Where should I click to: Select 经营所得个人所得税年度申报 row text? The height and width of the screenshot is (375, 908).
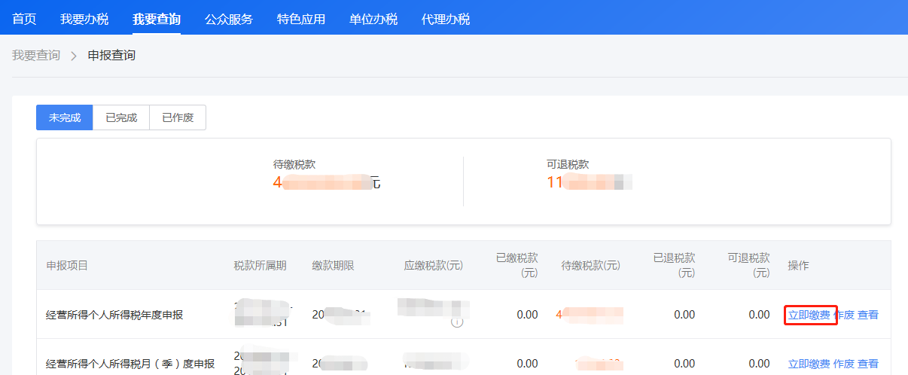point(114,315)
